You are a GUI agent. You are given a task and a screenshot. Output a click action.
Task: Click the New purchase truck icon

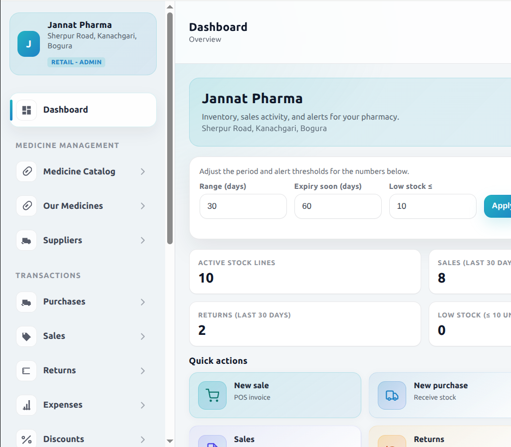(x=392, y=395)
